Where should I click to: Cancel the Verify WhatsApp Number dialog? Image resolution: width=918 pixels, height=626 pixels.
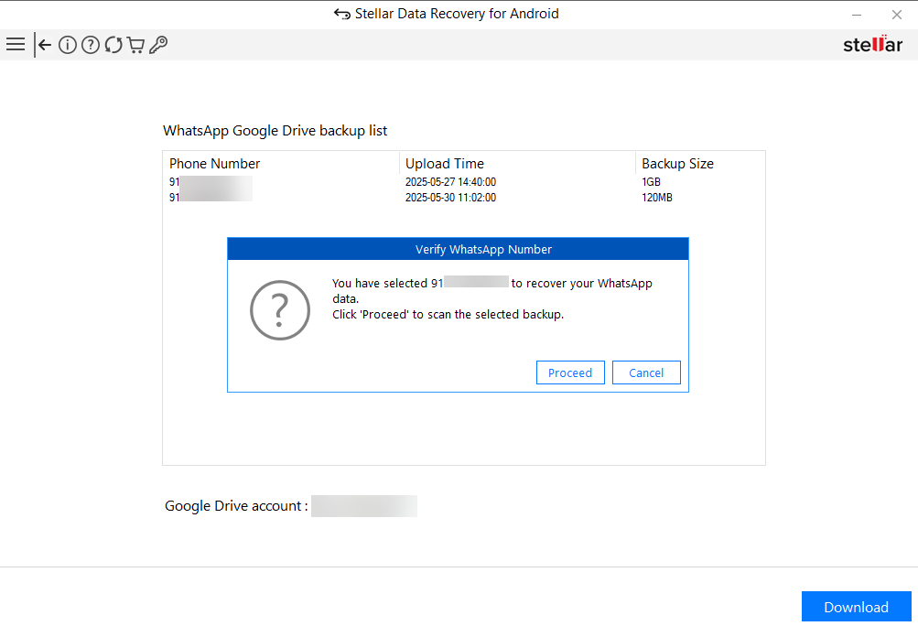point(646,372)
